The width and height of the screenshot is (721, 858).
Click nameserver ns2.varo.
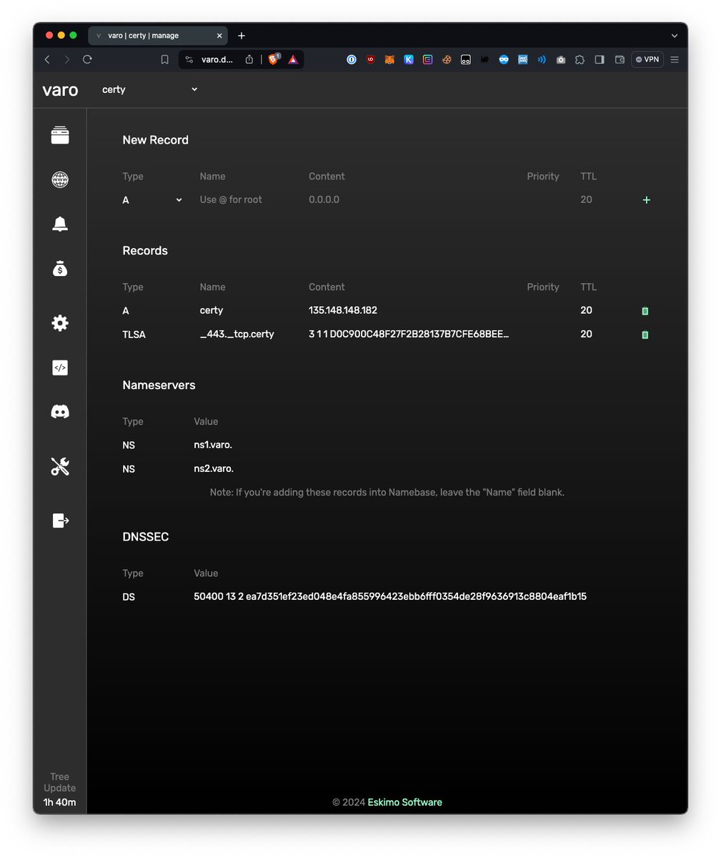pyautogui.click(x=214, y=469)
